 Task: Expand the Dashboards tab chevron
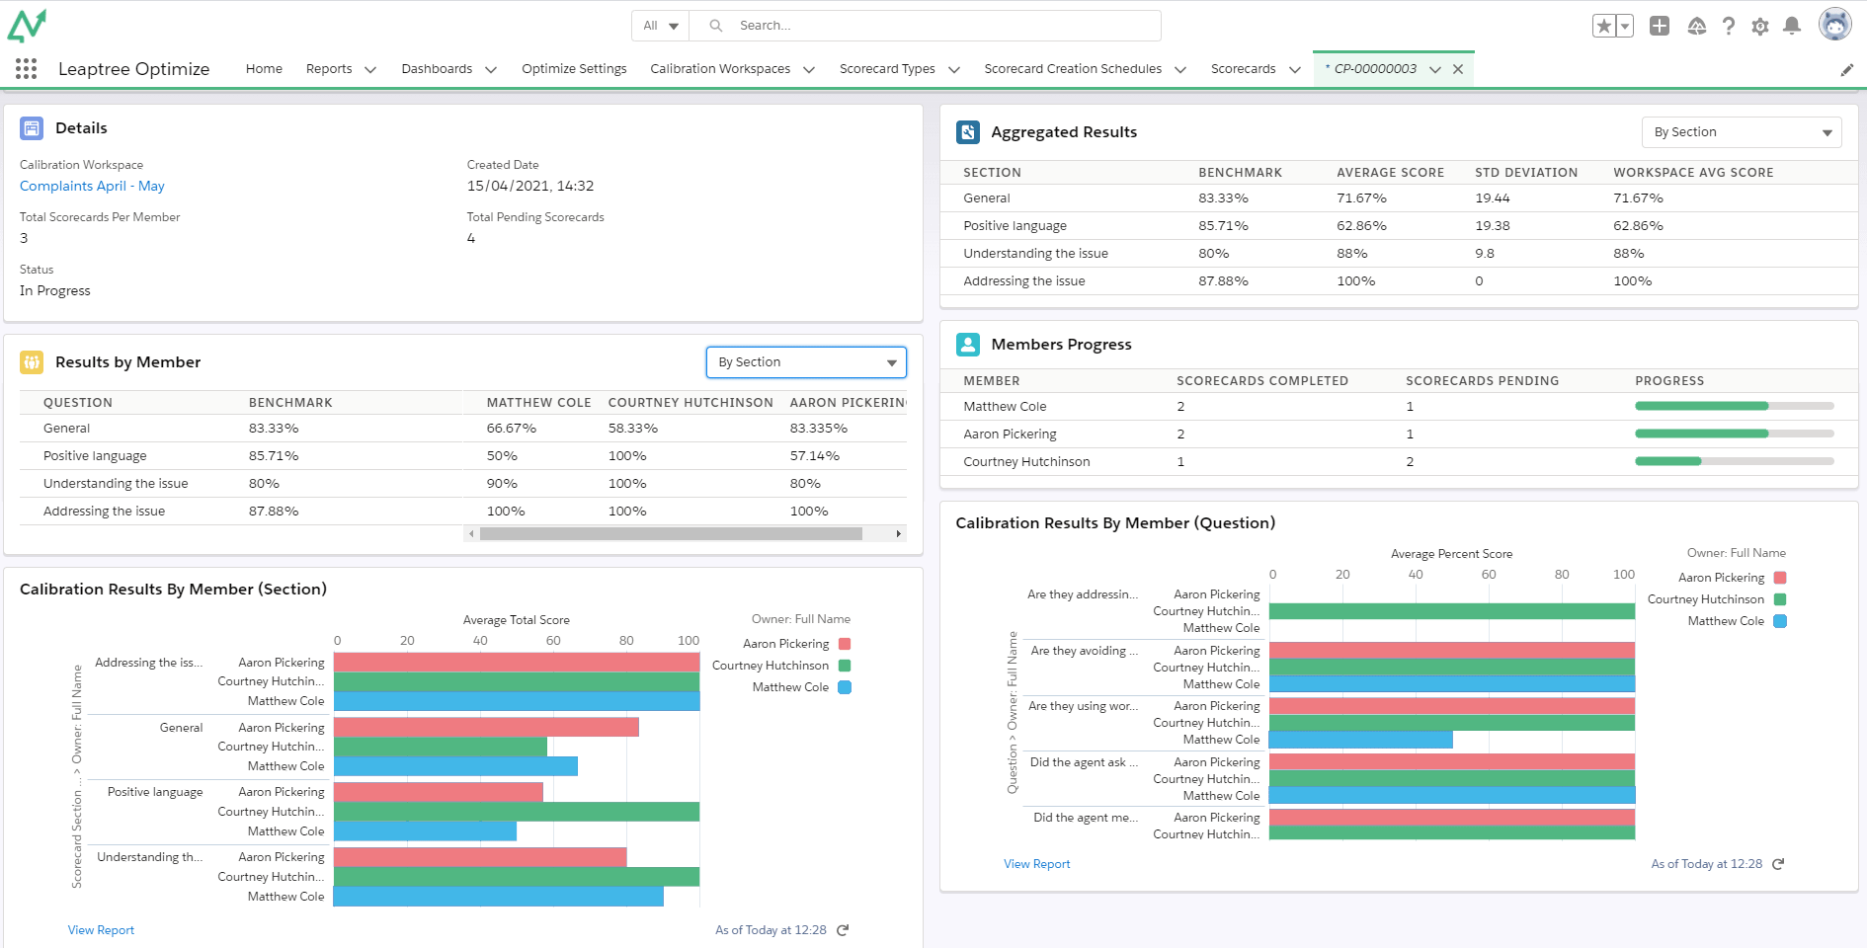pyautogui.click(x=491, y=70)
